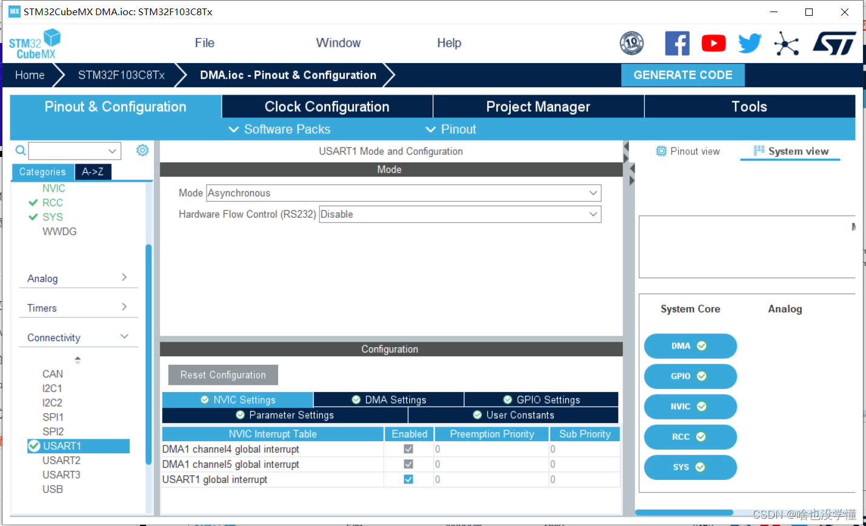This screenshot has height=526, width=866.
Task: Open the GPIO Settings tab
Action: [541, 400]
